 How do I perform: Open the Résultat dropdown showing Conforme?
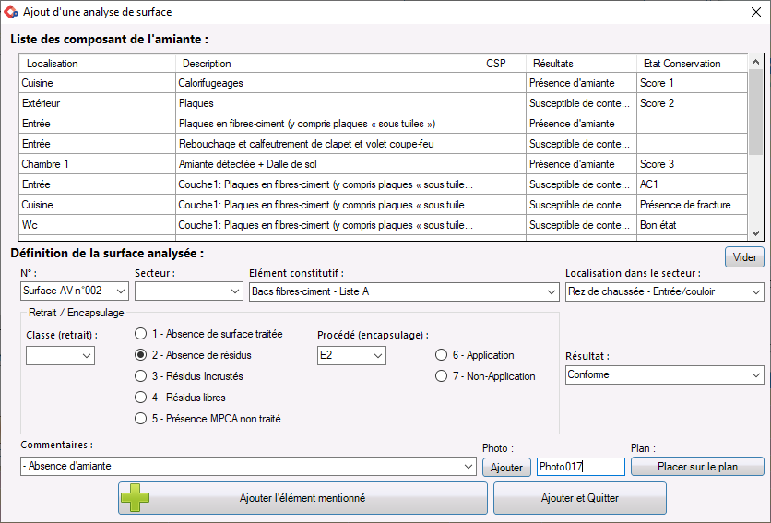pyautogui.click(x=665, y=374)
